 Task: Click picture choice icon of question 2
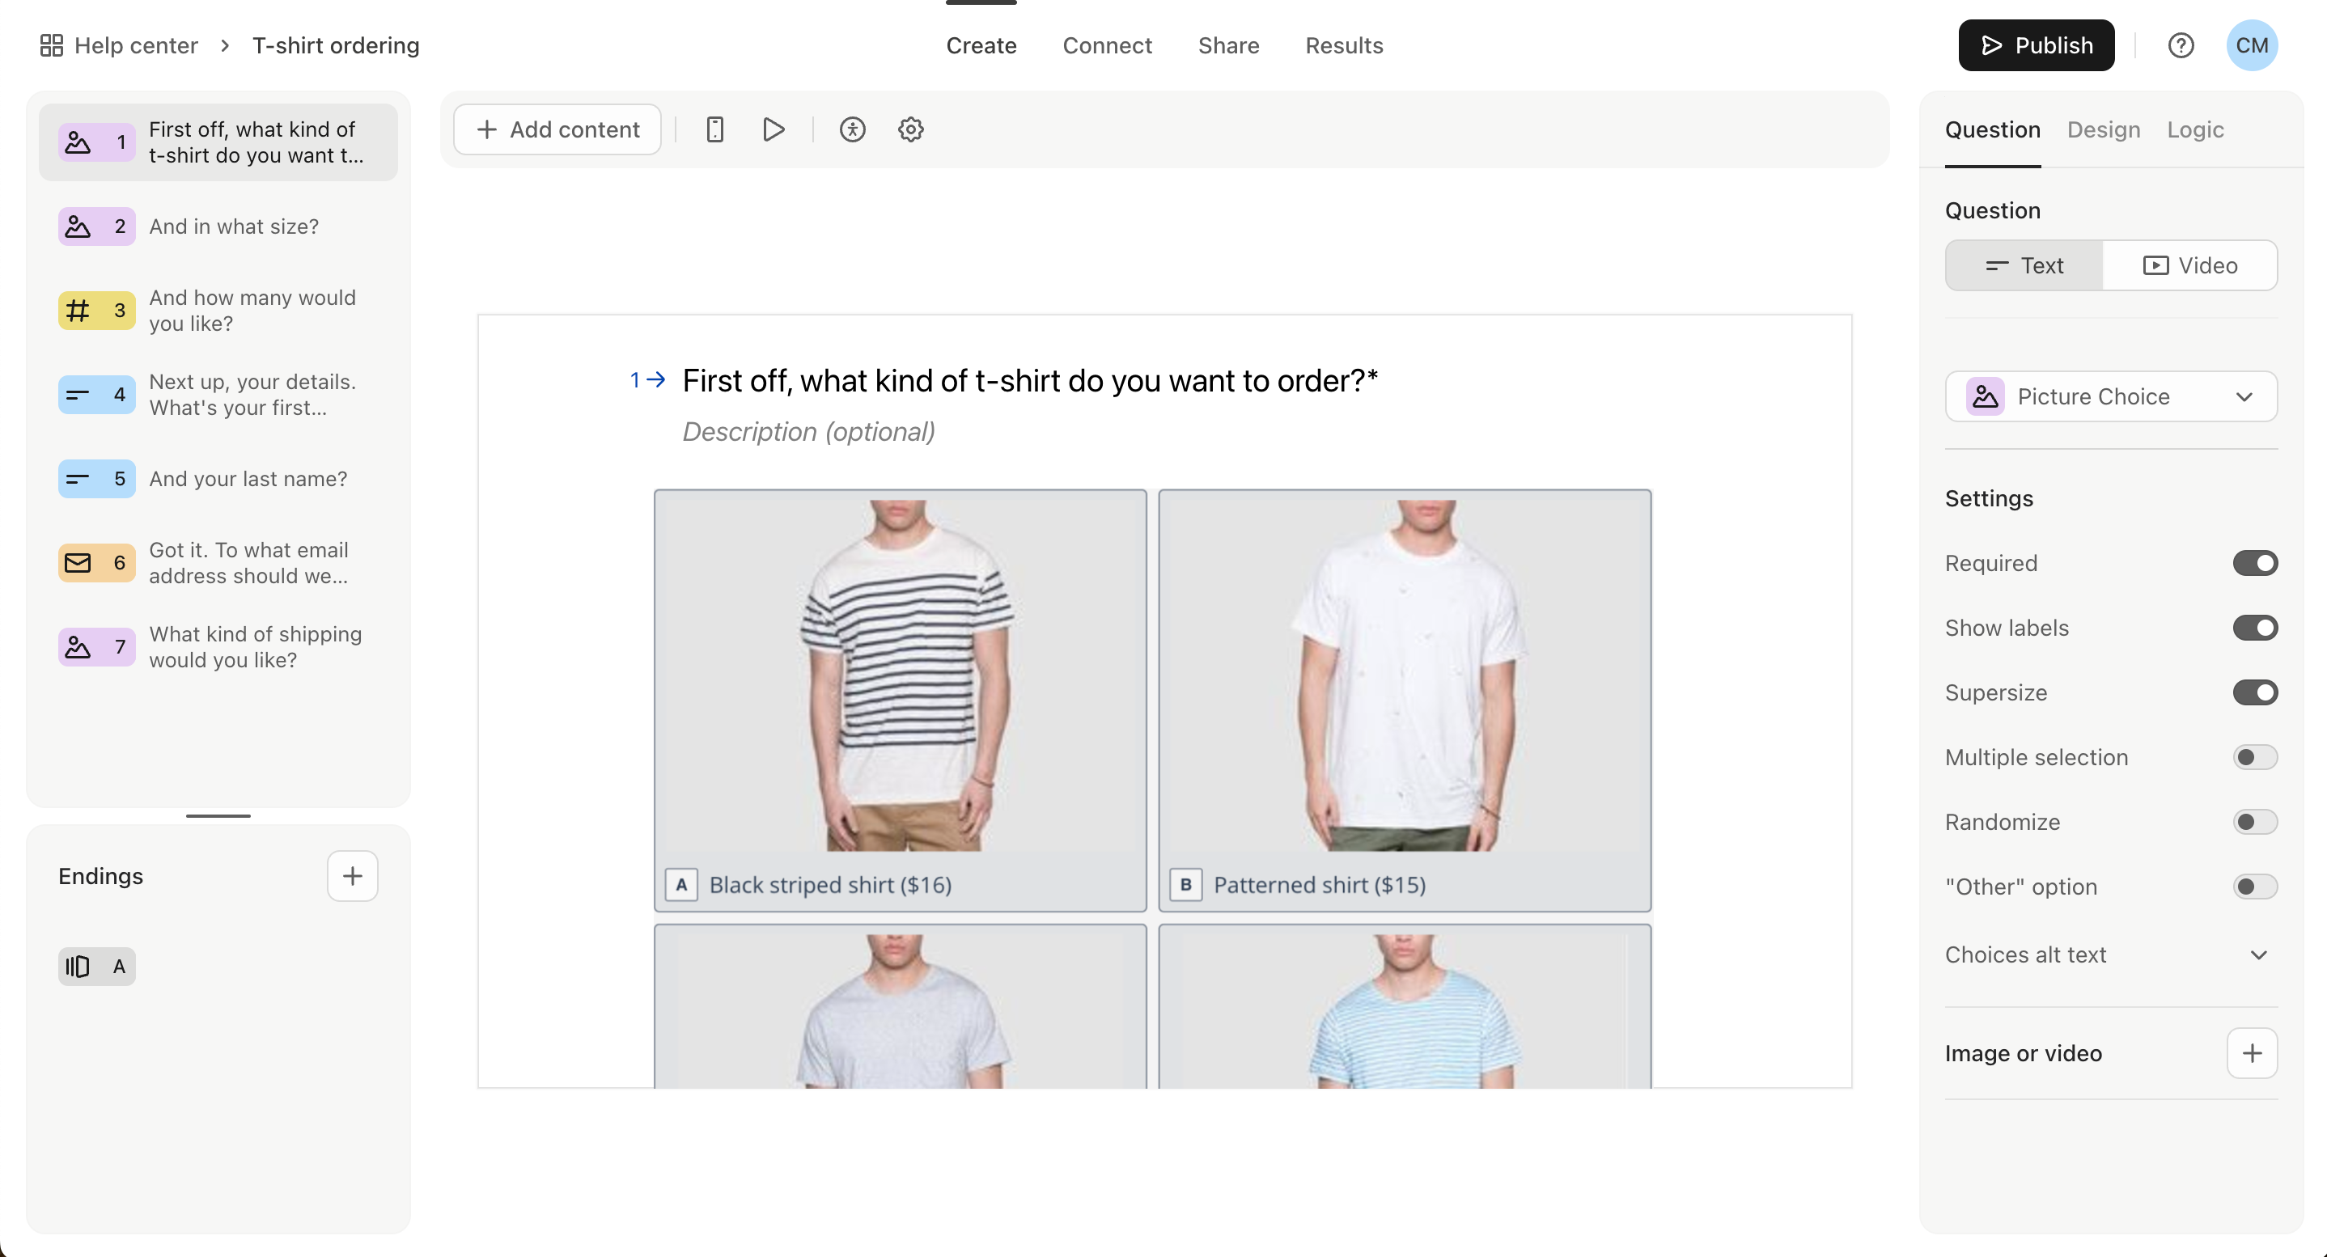[78, 226]
